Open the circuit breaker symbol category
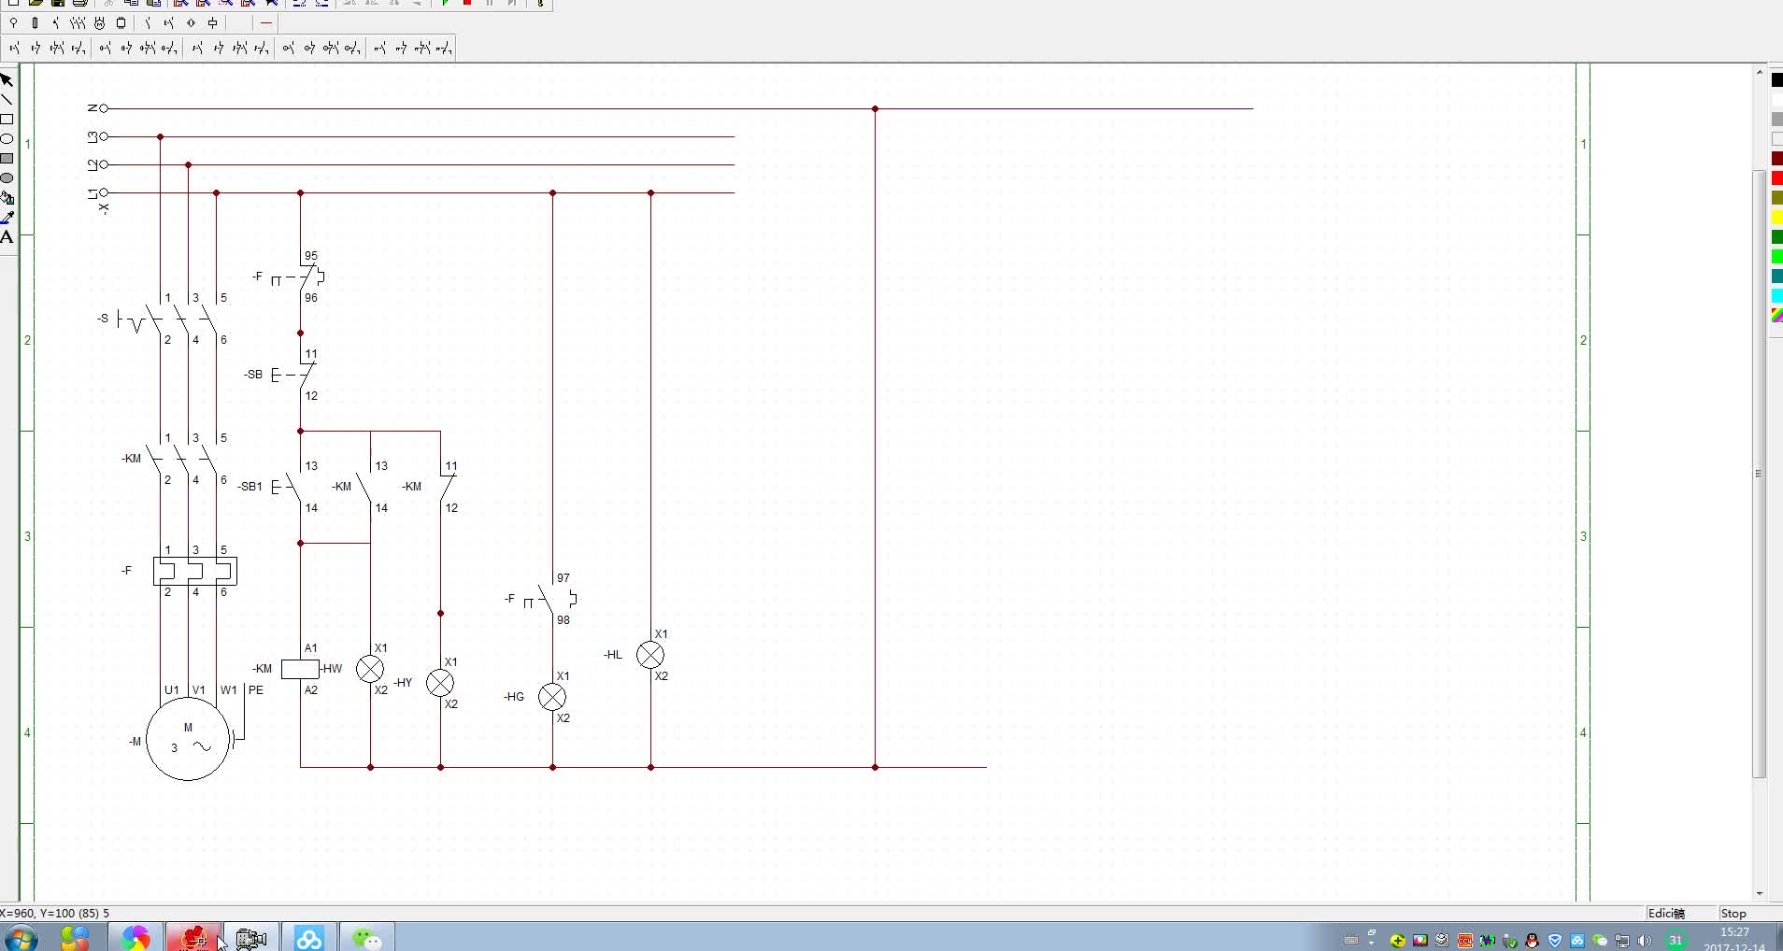Image resolution: width=1783 pixels, height=951 pixels. pyautogui.click(x=56, y=22)
